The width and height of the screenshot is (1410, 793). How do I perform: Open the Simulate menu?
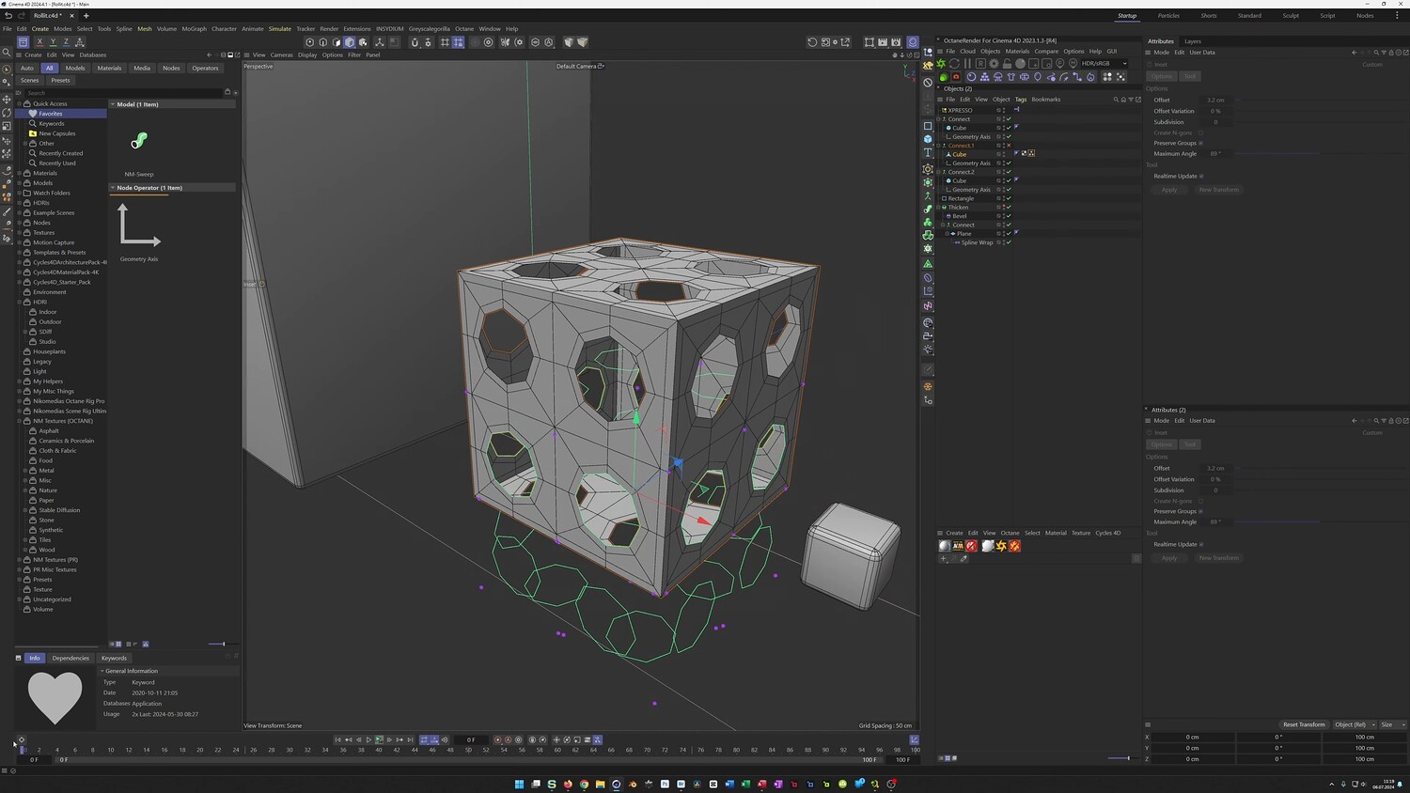(280, 29)
